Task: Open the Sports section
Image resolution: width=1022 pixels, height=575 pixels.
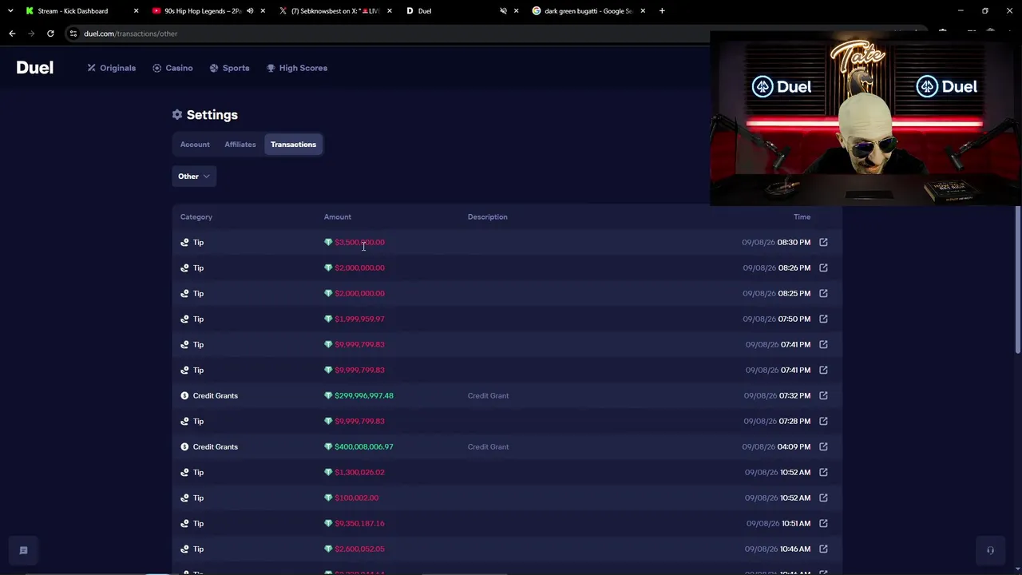Action: tap(229, 68)
